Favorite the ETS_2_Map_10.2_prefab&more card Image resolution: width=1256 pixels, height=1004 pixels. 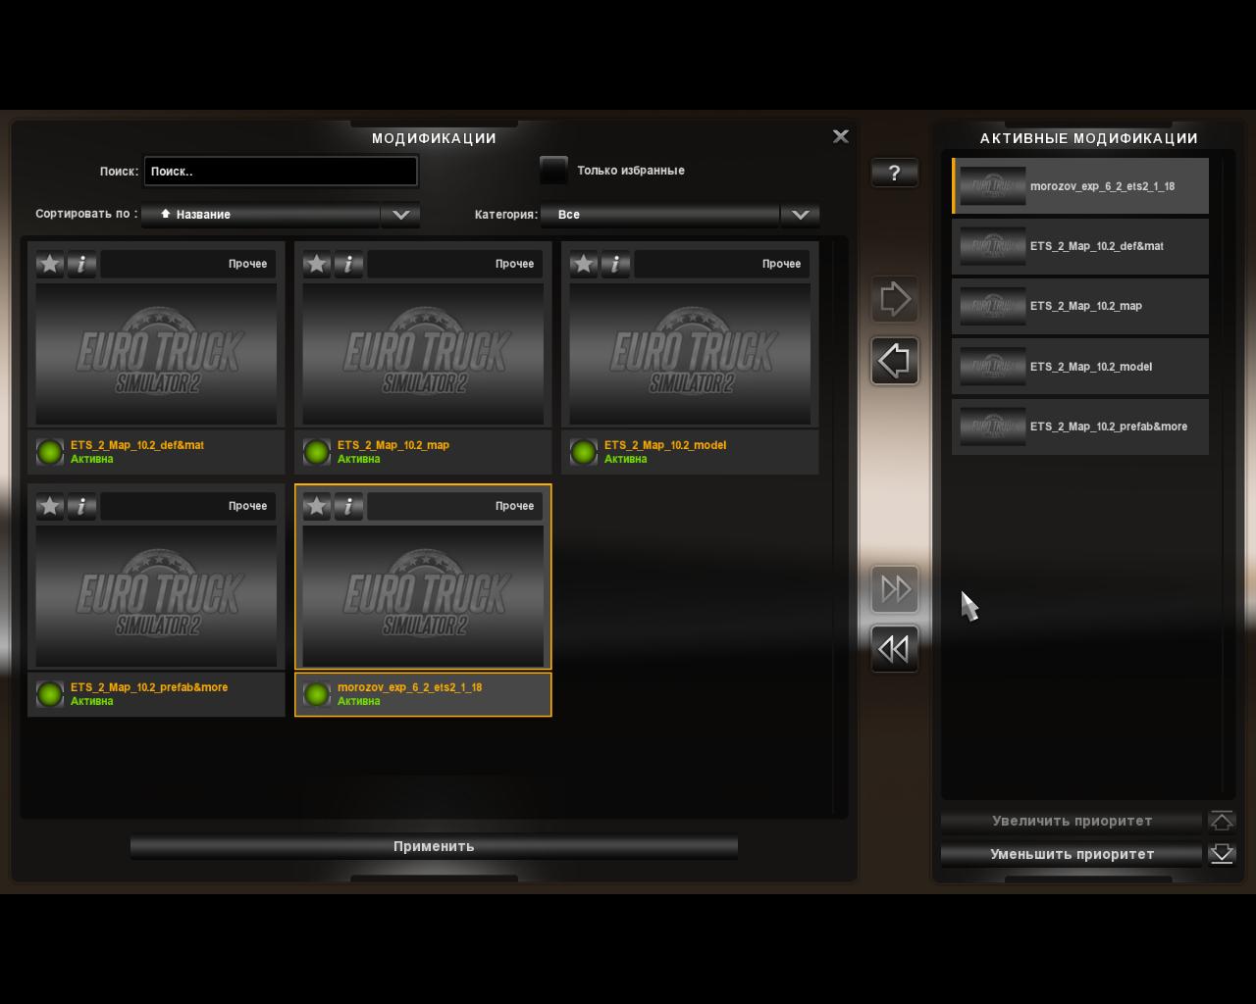coord(50,506)
